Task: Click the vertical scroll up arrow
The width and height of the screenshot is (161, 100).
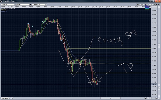Action: (x=159, y=7)
